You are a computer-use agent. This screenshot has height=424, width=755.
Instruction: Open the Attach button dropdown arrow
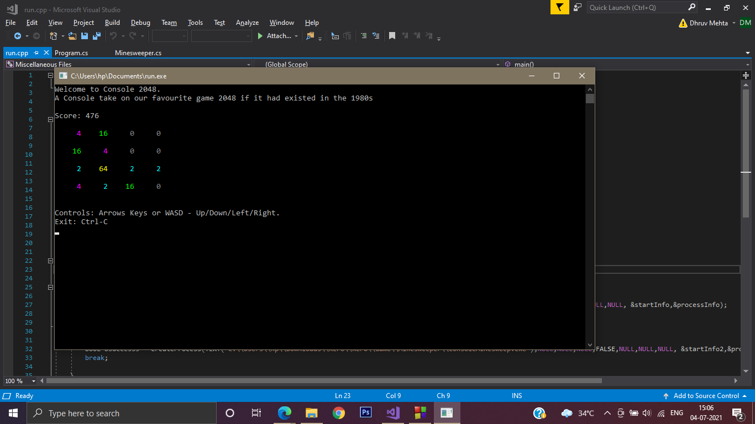point(296,36)
